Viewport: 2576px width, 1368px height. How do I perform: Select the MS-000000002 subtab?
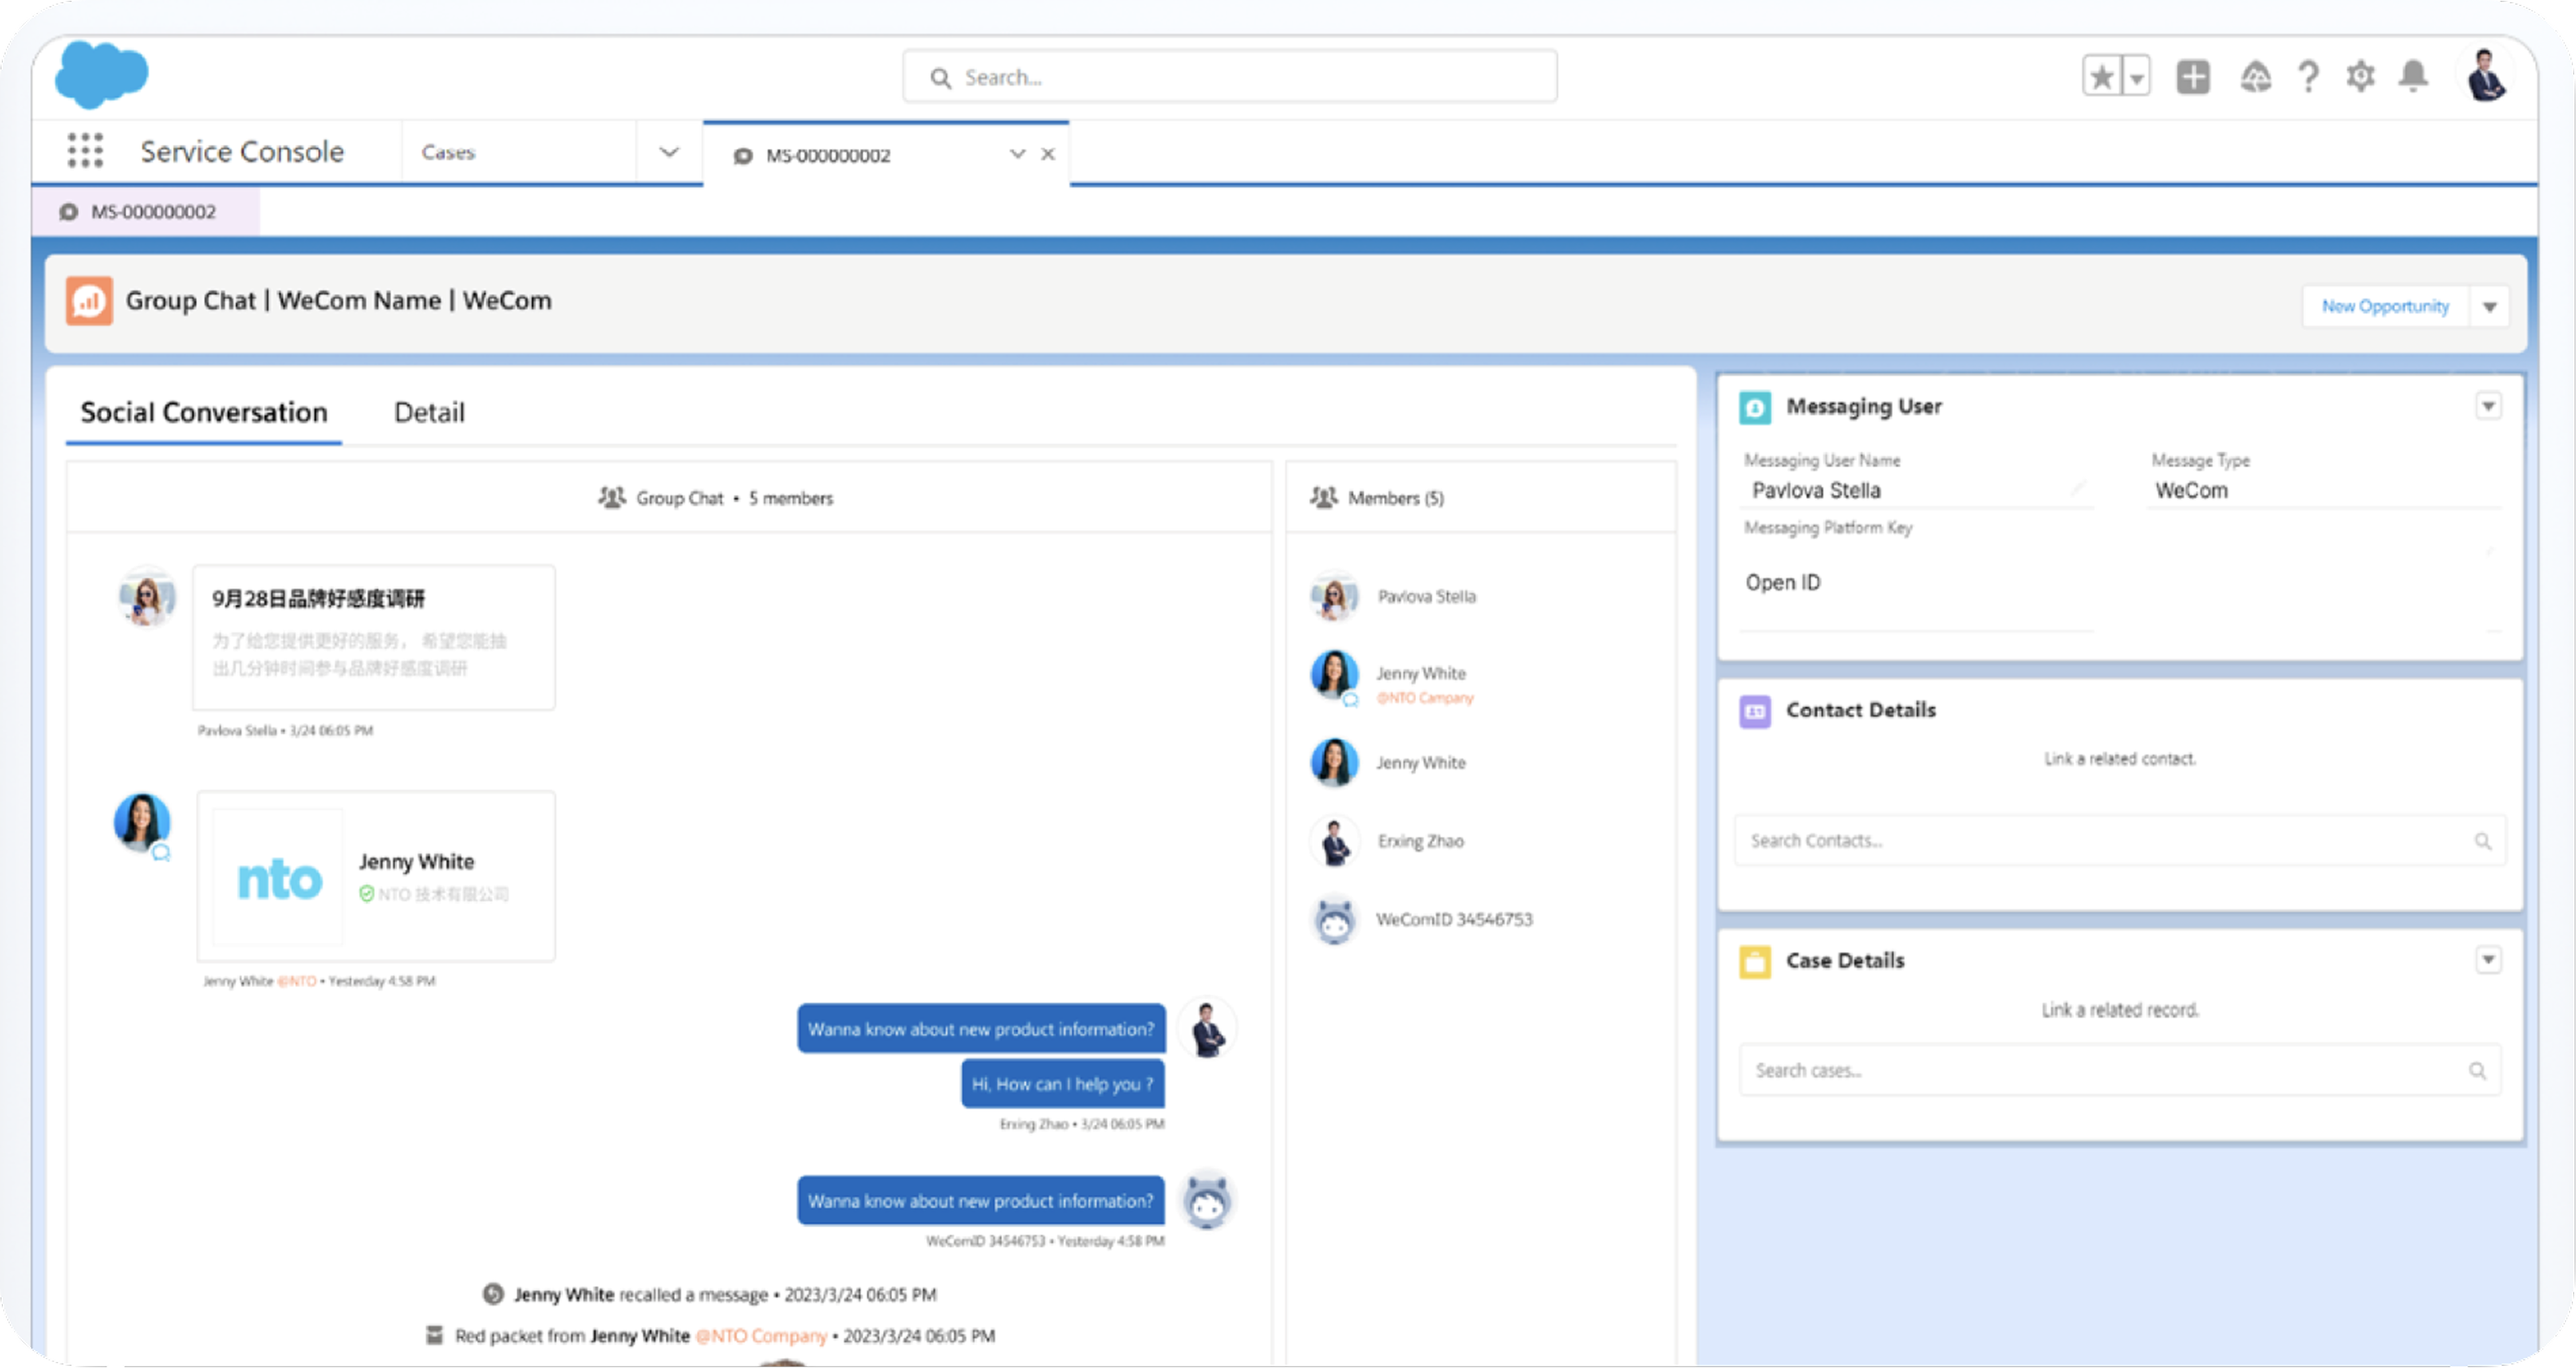click(x=145, y=211)
